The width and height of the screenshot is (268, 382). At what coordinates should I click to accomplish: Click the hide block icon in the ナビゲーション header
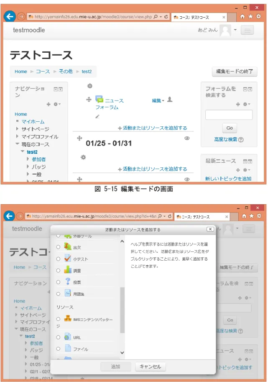point(56,89)
